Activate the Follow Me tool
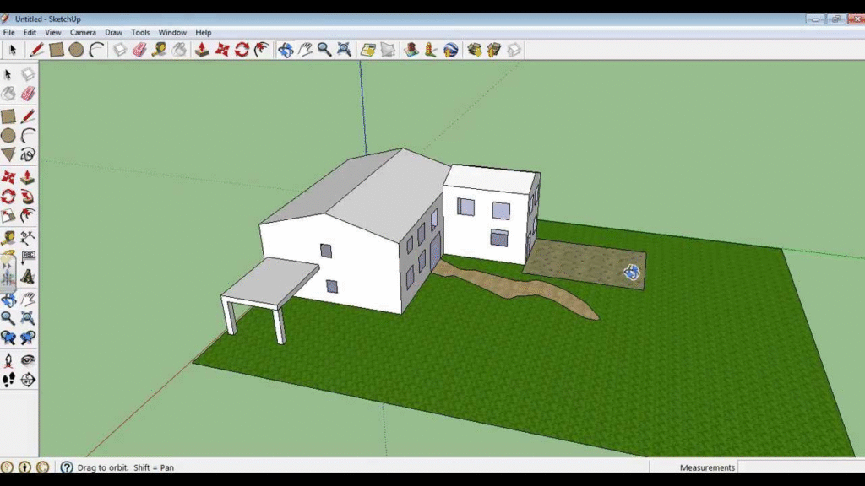The height and width of the screenshot is (486, 865). [x=28, y=196]
